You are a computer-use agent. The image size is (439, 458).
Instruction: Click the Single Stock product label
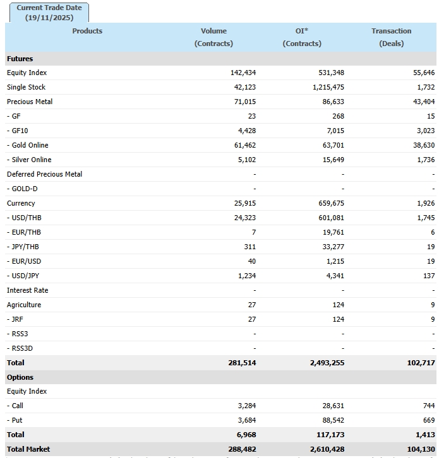pos(27,87)
